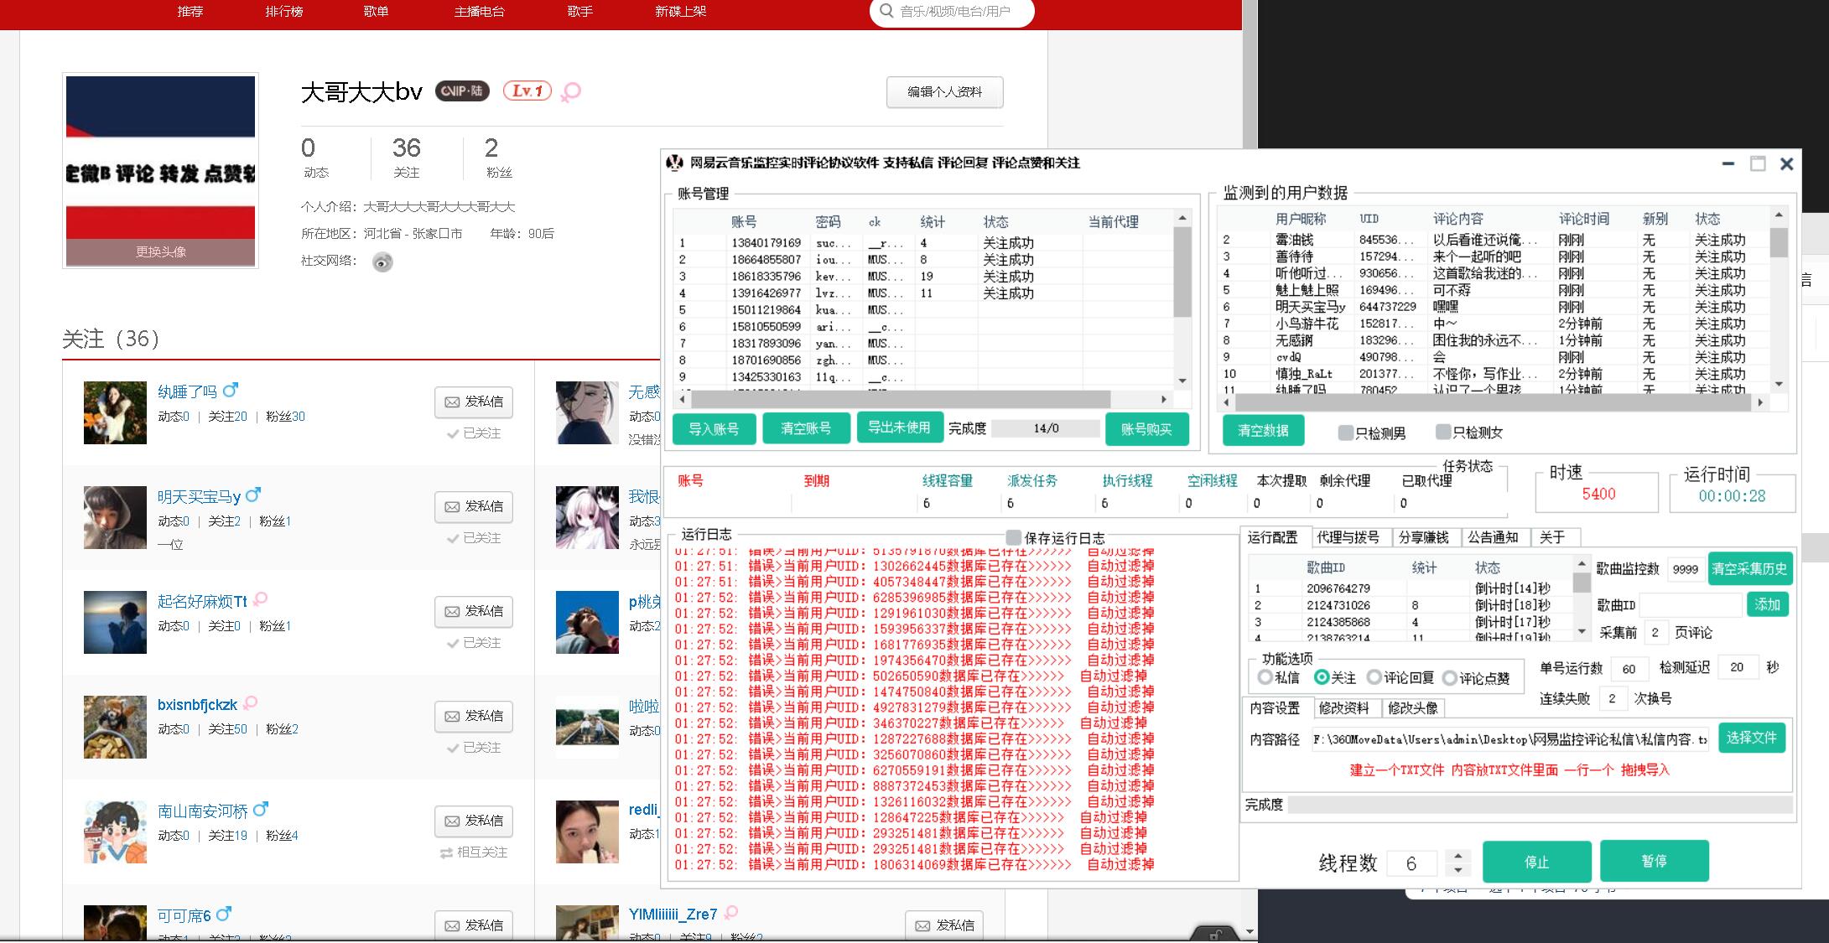The width and height of the screenshot is (1829, 943).
Task: Click the female gender icon beside username
Action: click(571, 92)
